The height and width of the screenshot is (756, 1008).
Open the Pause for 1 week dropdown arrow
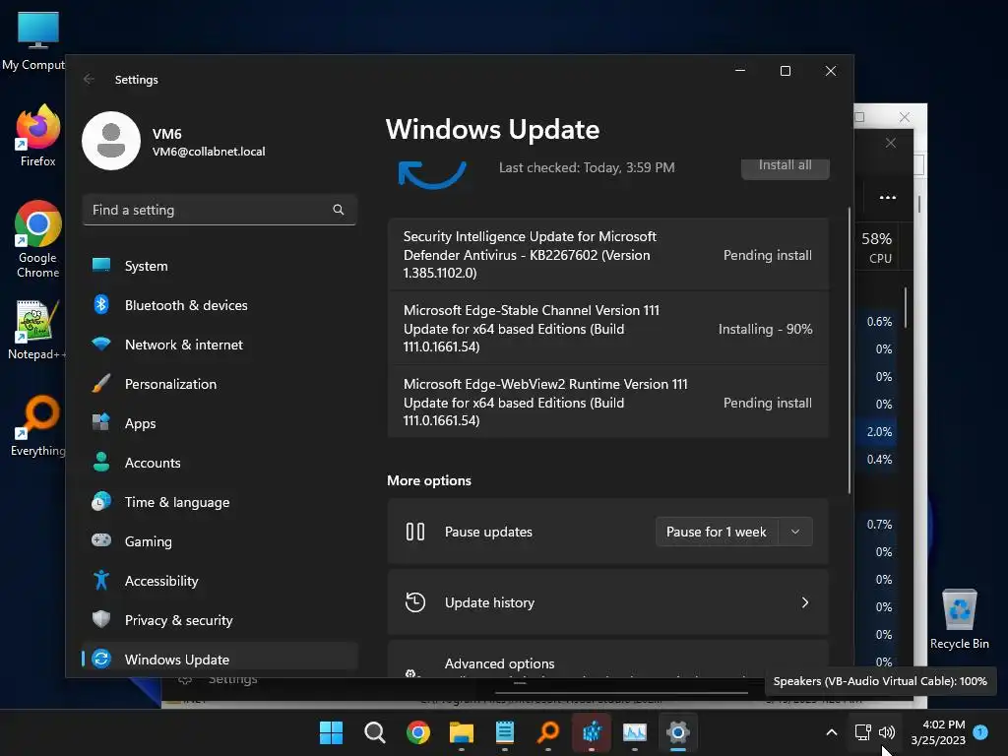pyautogui.click(x=795, y=532)
